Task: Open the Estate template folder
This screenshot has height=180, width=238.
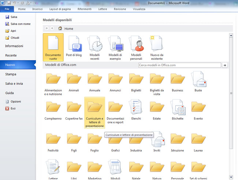Action: tap(157, 111)
